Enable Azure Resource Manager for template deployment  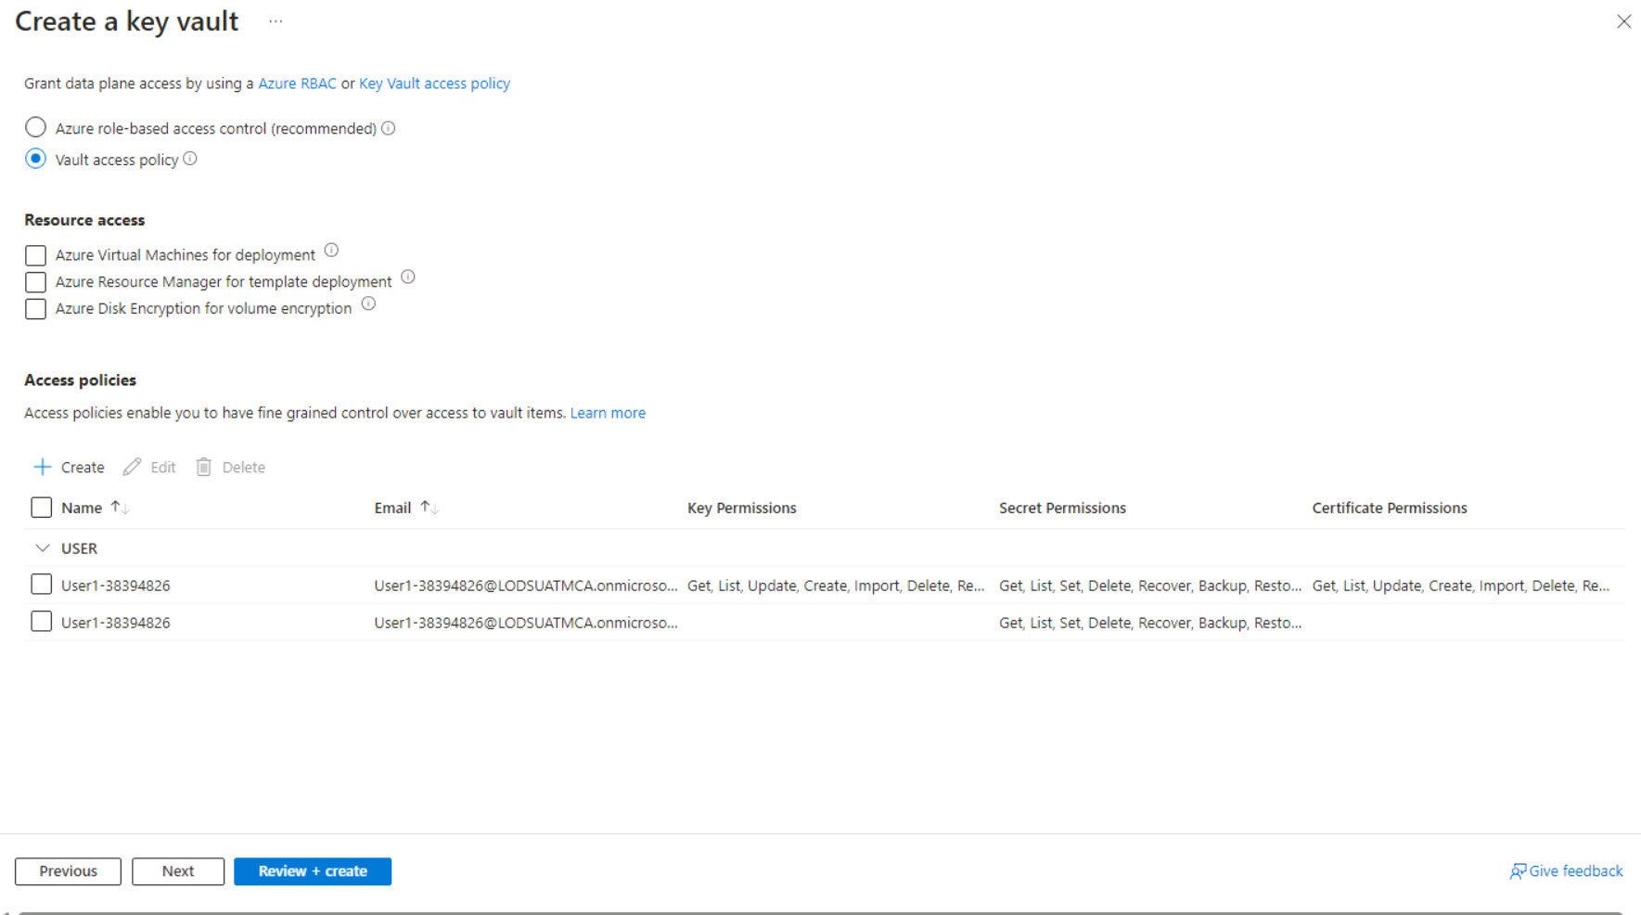click(x=35, y=282)
